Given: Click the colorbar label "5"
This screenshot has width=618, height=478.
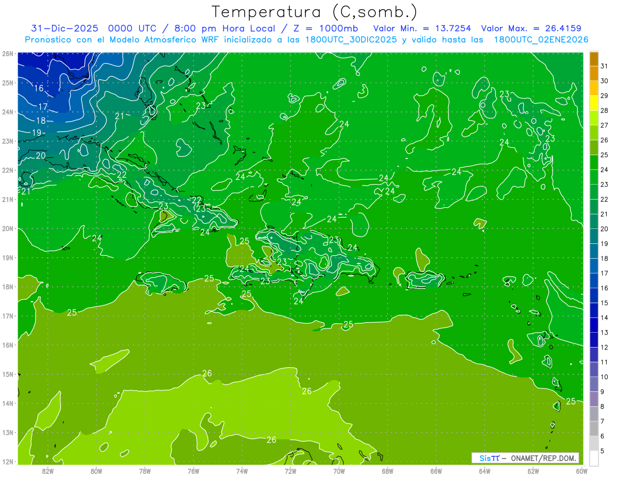Looking at the screenshot, I should [602, 451].
